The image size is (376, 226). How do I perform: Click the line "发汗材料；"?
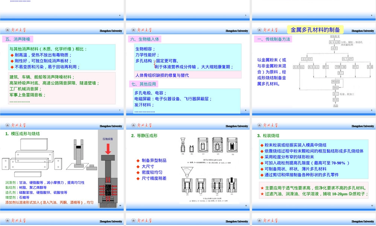pos(144,105)
